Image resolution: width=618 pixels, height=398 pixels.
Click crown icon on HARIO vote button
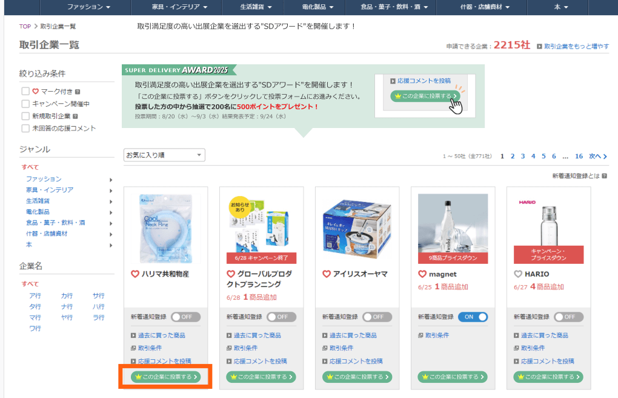[520, 377]
